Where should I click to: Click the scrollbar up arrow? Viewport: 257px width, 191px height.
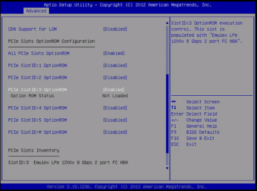pyautogui.click(x=167, y=23)
